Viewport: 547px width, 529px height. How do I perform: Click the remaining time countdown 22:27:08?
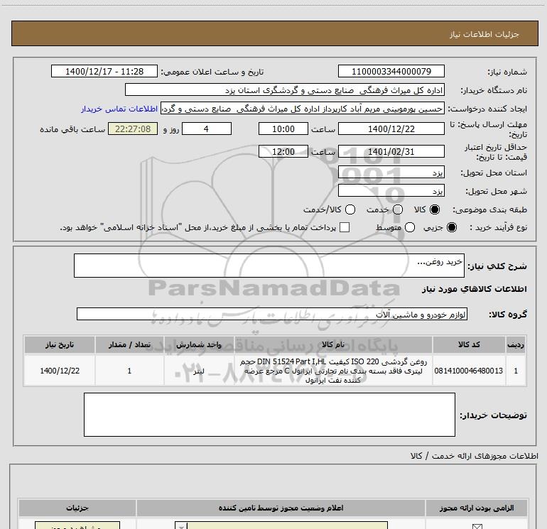[x=133, y=129]
